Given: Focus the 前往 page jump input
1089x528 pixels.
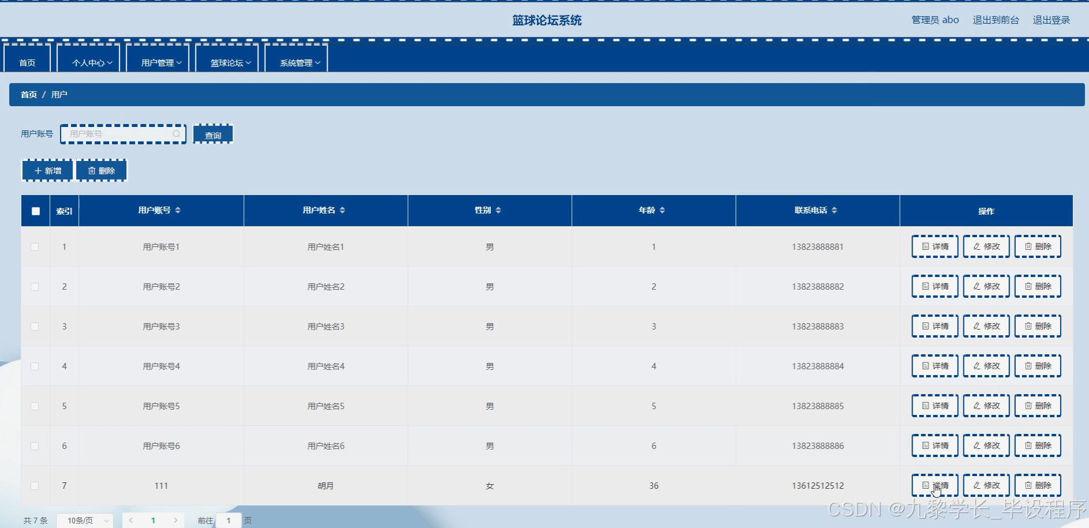Looking at the screenshot, I should (x=228, y=520).
